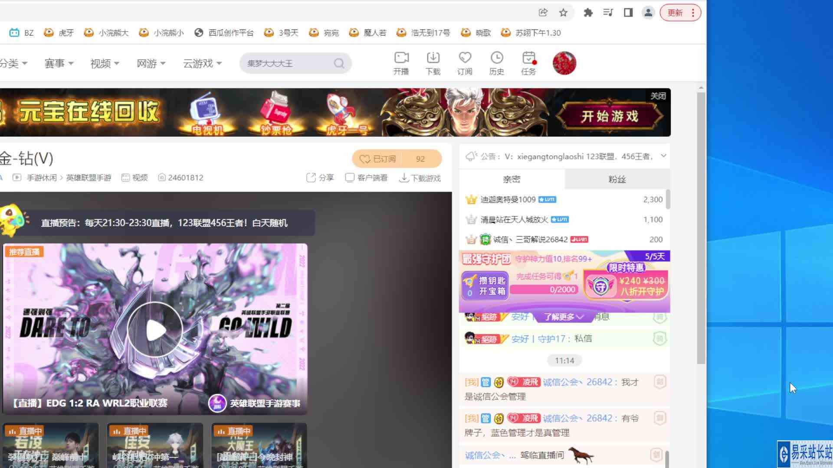833x468 pixels.
Task: Click the 元宝在线回收 banner advertisement
Action: 89,112
